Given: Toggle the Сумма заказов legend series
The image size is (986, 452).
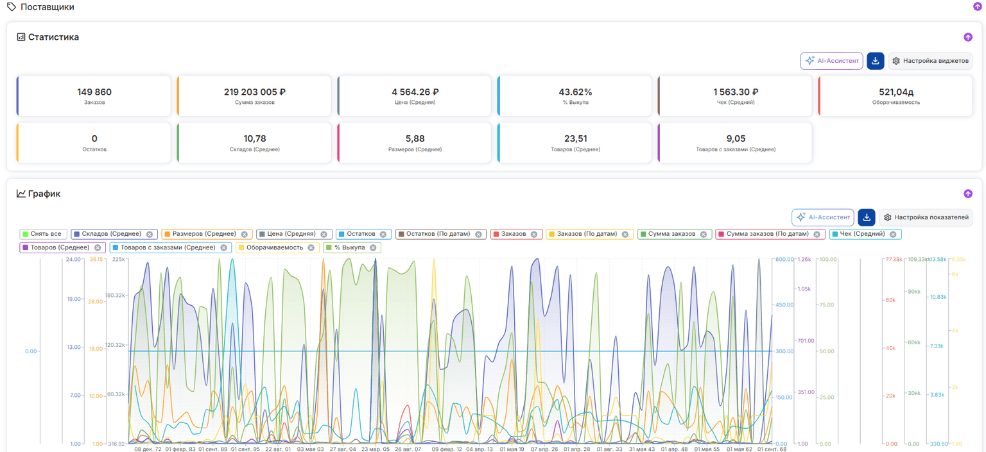Looking at the screenshot, I should click(675, 234).
